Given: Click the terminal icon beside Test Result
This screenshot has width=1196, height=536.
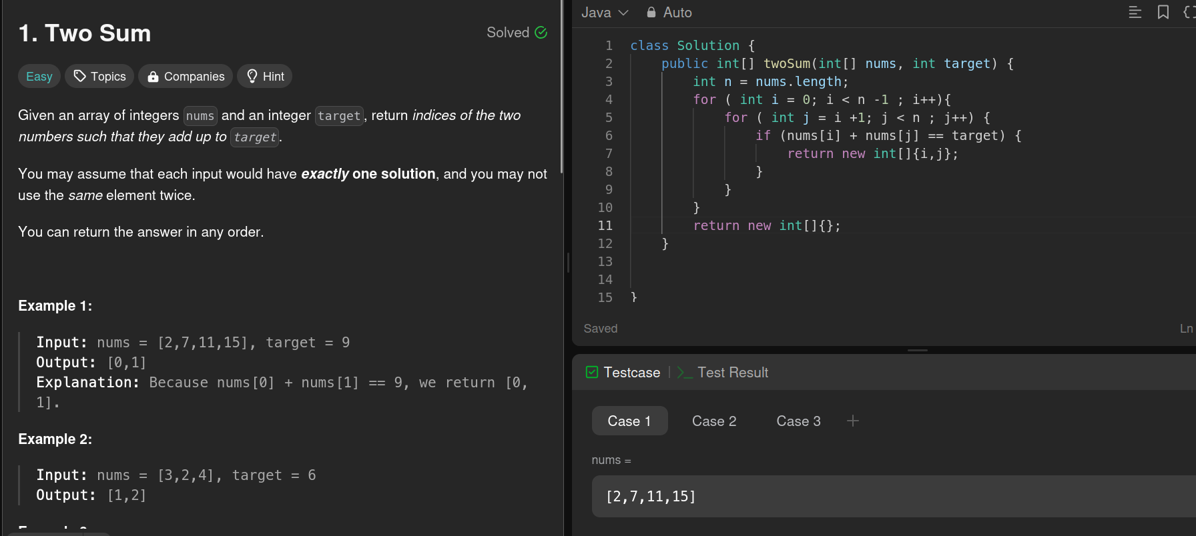Looking at the screenshot, I should coord(684,373).
